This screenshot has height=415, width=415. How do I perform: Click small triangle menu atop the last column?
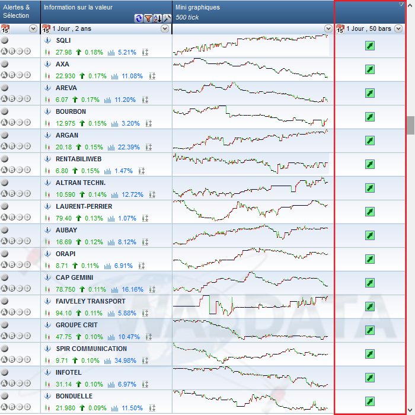[401, 4]
